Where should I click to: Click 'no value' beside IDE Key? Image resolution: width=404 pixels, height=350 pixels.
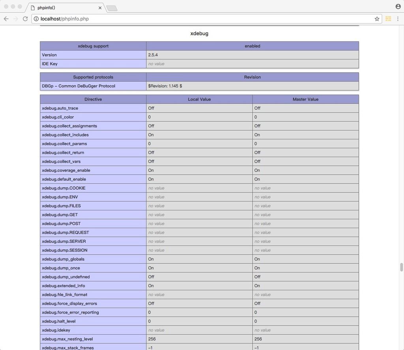point(156,64)
